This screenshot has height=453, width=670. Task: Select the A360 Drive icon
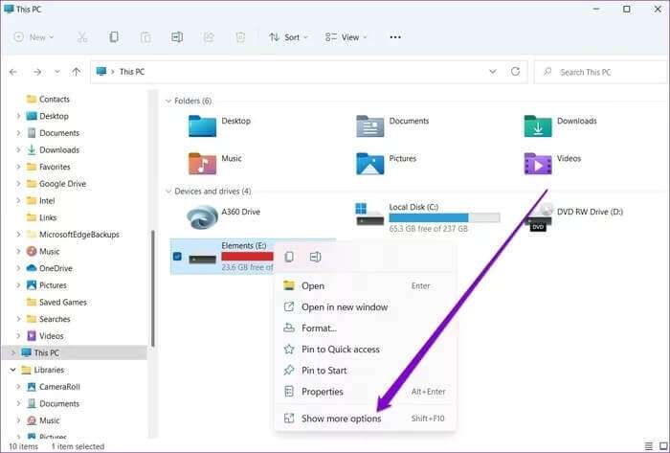point(202,216)
